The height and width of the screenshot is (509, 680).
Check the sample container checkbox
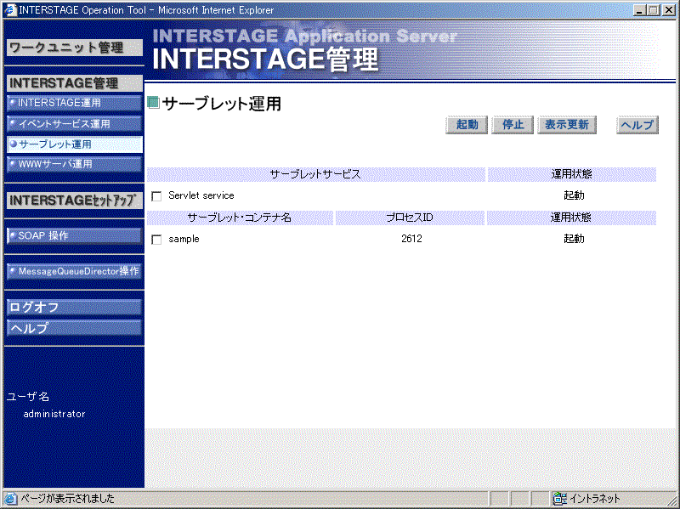(x=156, y=240)
